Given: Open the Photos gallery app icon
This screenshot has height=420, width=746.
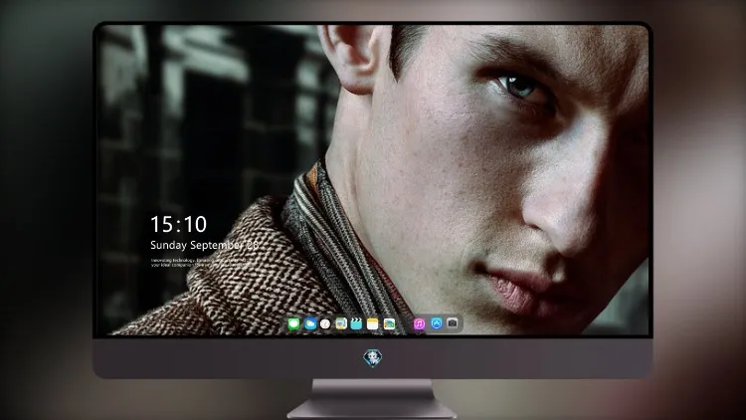Looking at the screenshot, I should tap(389, 323).
